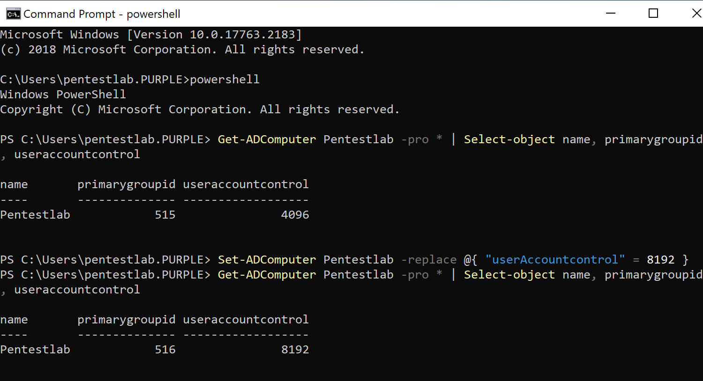Click the "Windows PowerShell" banner line

click(x=63, y=95)
